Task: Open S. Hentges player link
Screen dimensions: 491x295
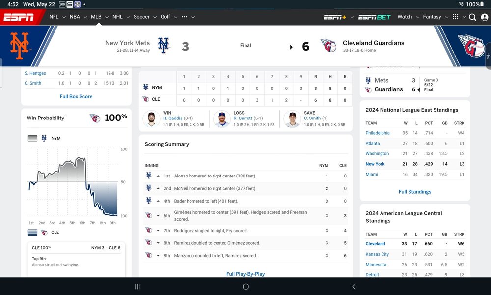Action: [x=35, y=73]
